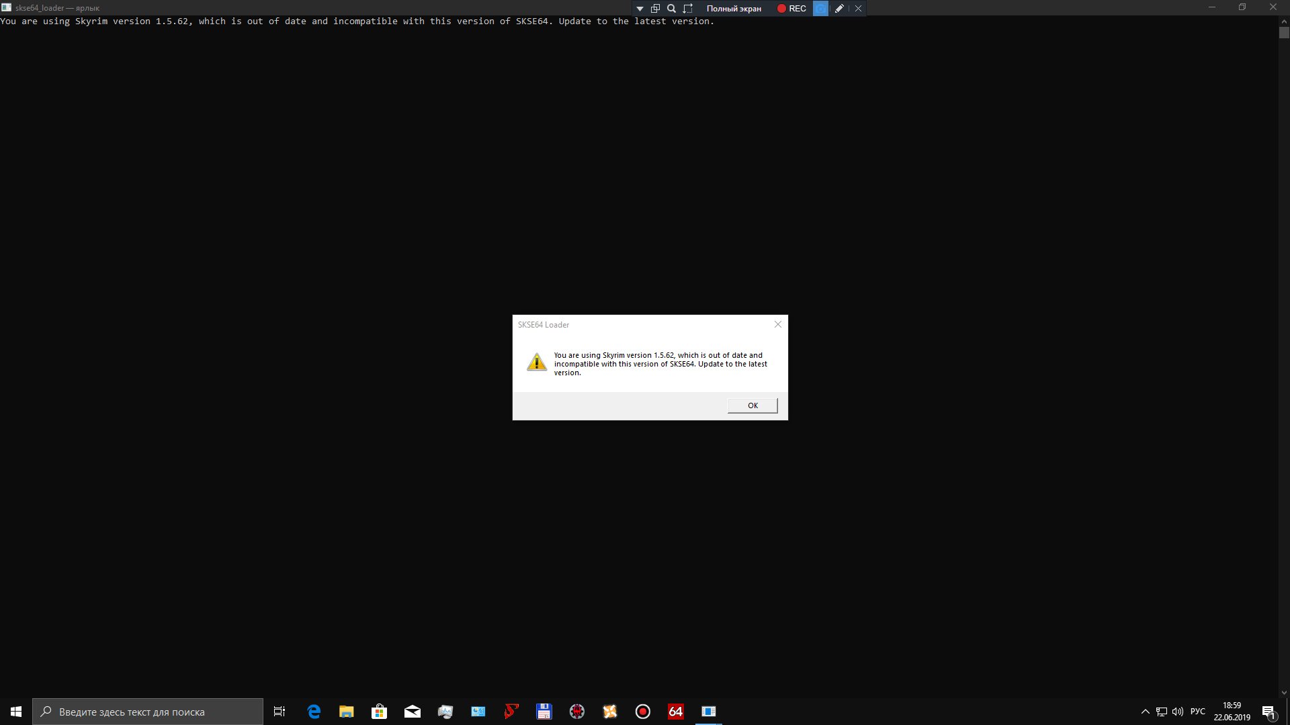Close the recording toolbar with X
This screenshot has height=725, width=1290.
click(858, 9)
